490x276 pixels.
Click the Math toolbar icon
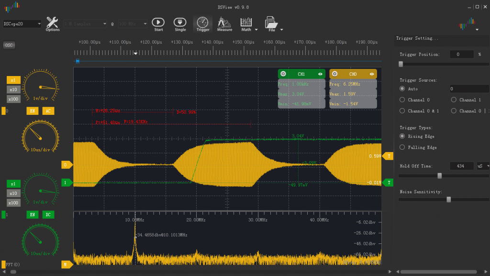(246, 22)
